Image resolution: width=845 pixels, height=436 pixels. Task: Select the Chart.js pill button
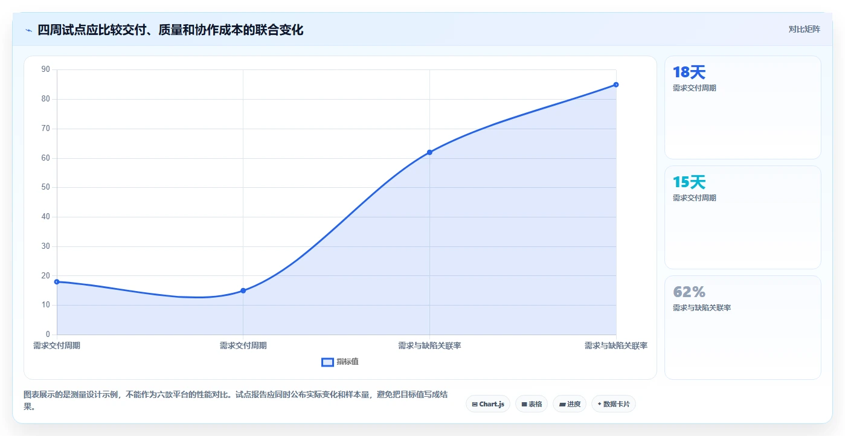[488, 404]
